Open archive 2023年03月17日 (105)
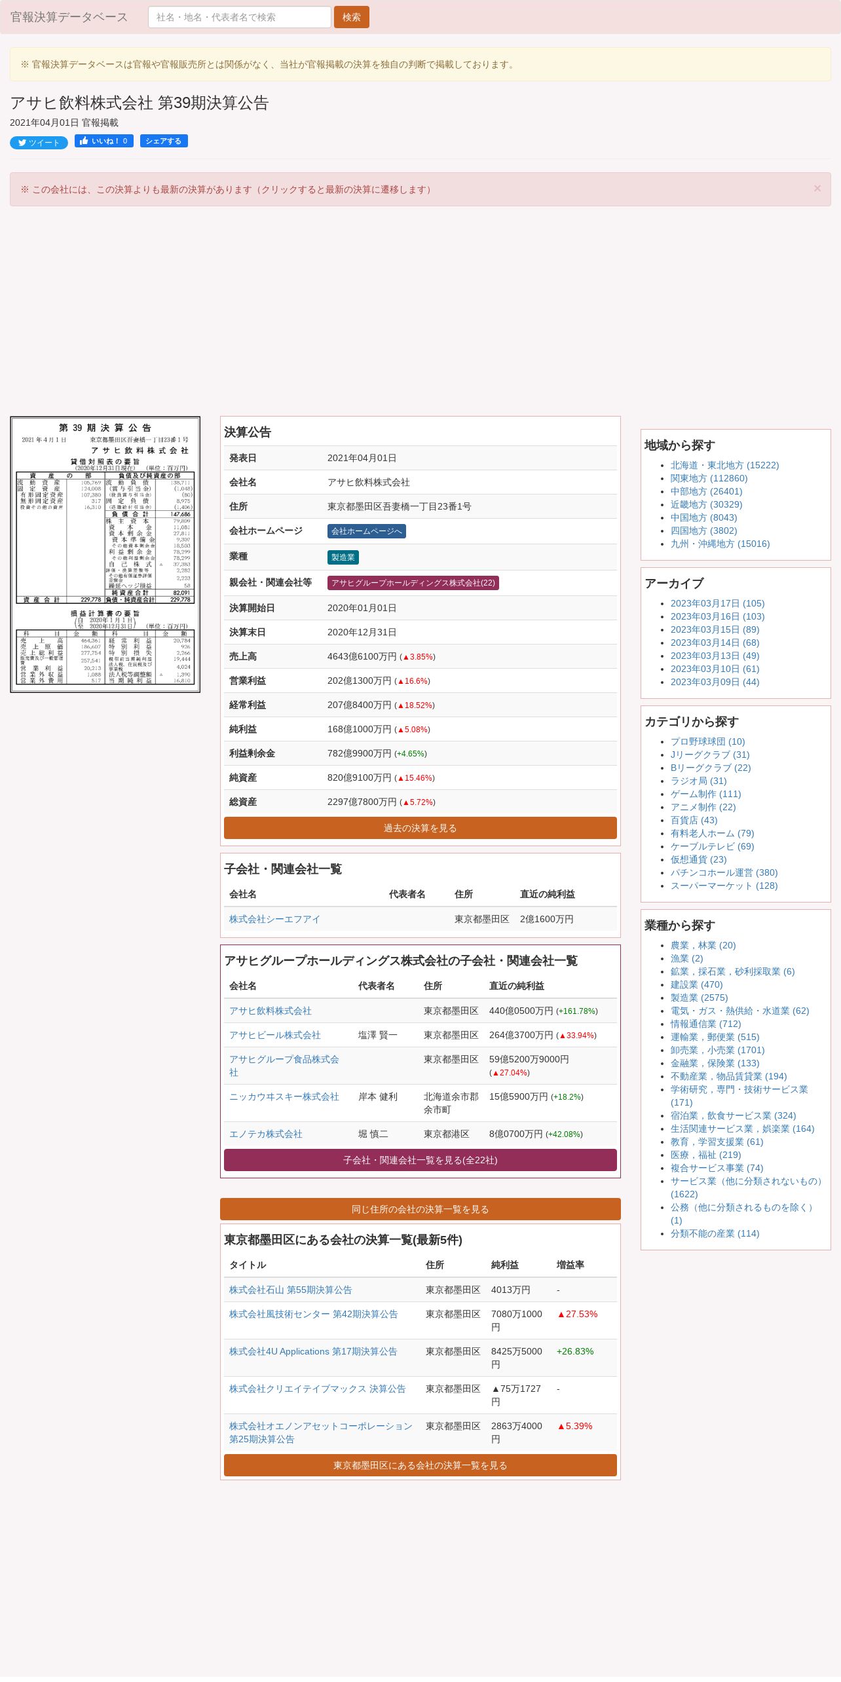 click(717, 603)
